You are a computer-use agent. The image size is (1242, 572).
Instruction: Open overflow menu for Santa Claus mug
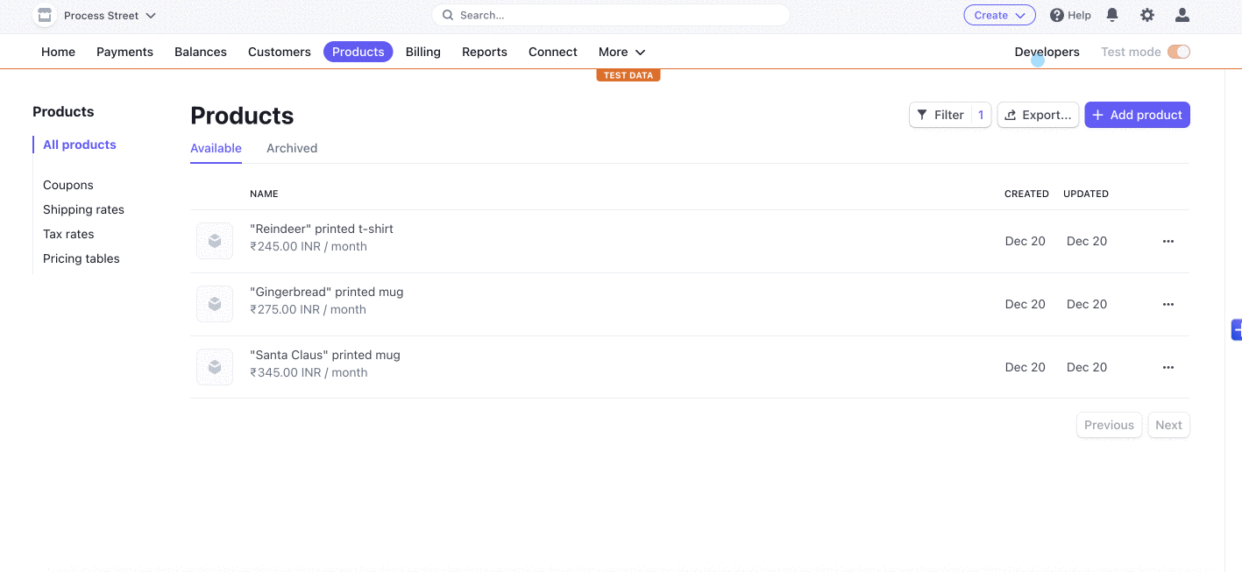coord(1167,367)
